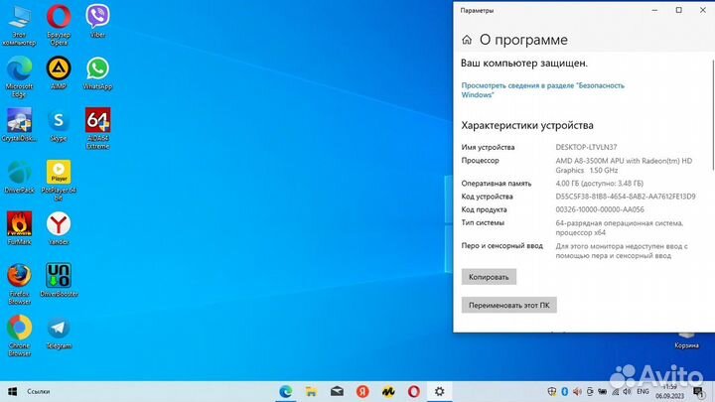This screenshot has width=715, height=402.
Task: Open the Windows Start menu
Action: [x=13, y=391]
